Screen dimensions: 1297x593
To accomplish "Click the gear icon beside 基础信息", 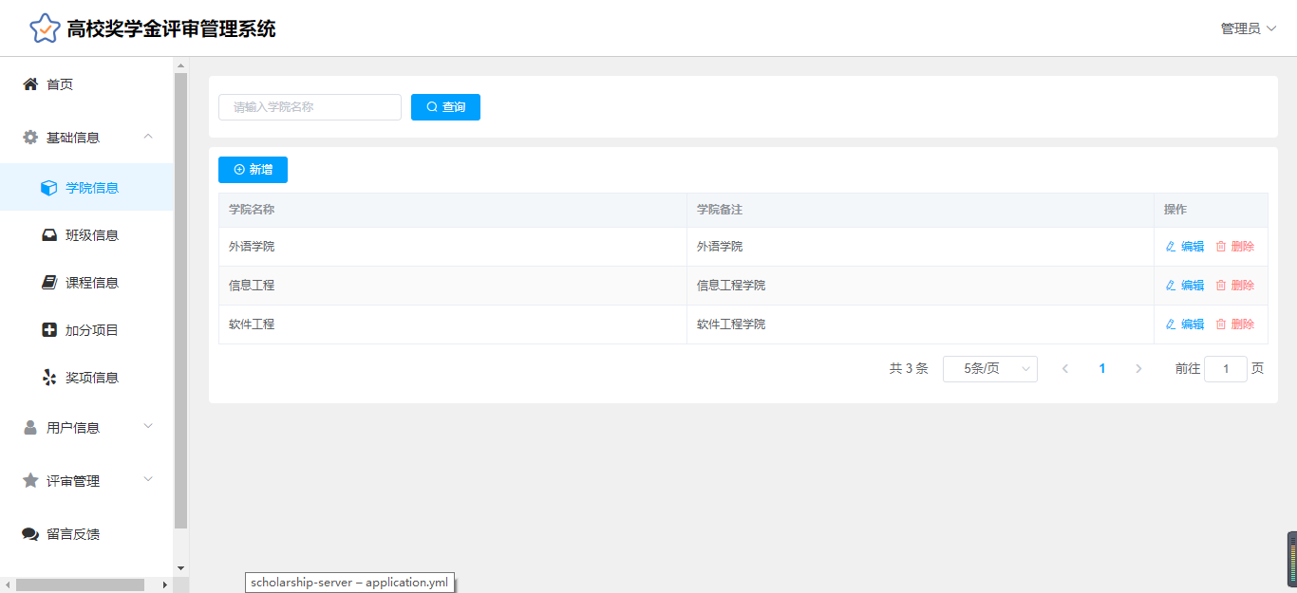I will [30, 138].
